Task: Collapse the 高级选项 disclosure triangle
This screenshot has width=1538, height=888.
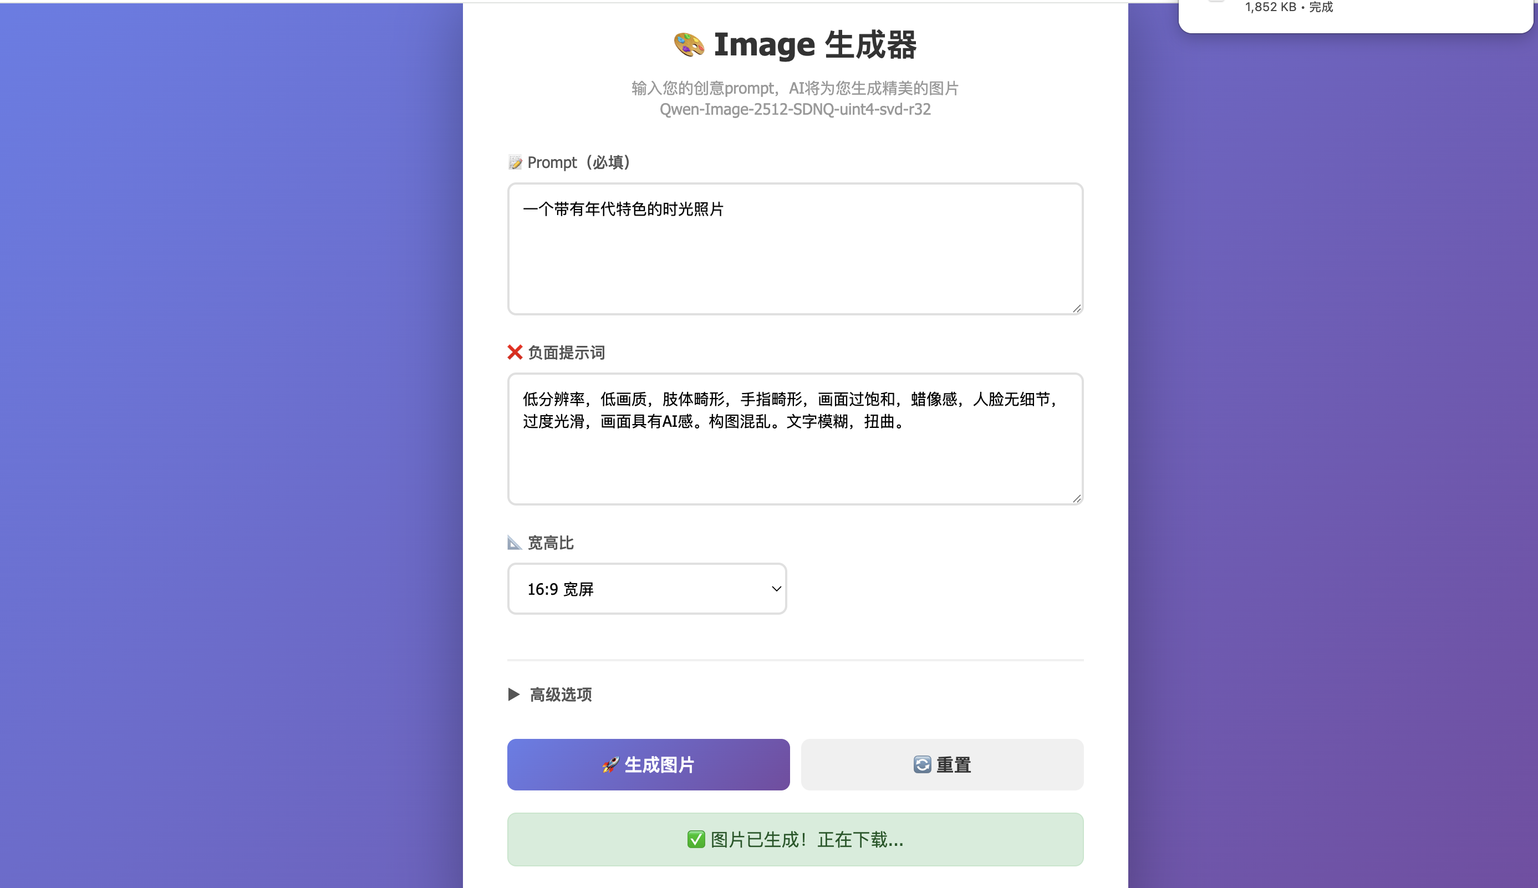Action: coord(513,695)
